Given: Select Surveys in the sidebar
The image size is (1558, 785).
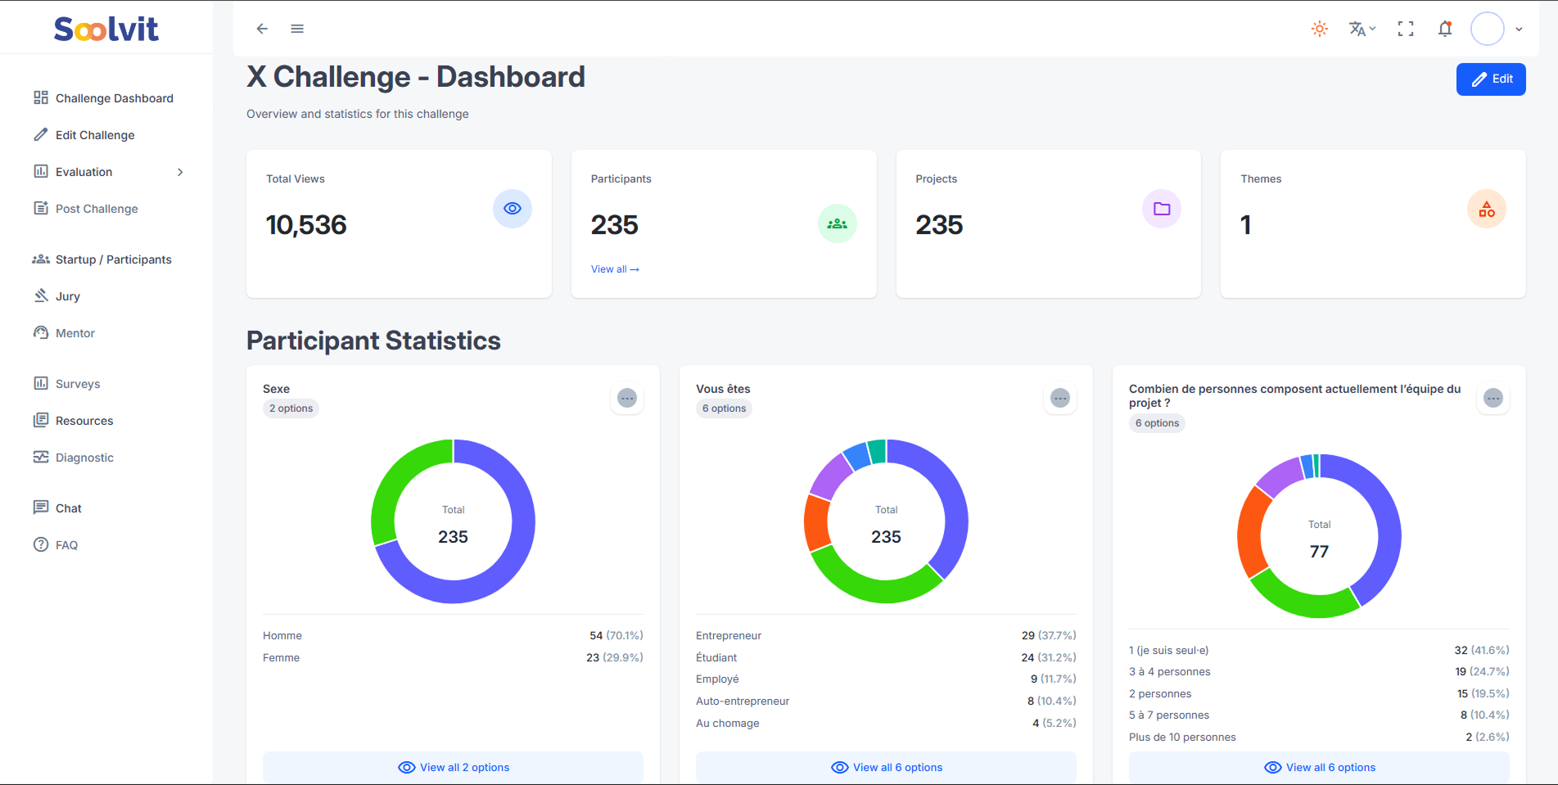Looking at the screenshot, I should [x=42, y=383].
